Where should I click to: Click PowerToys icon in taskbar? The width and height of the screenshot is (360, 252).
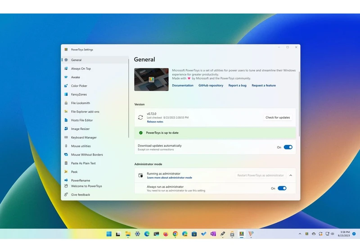pyautogui.click(x=241, y=234)
